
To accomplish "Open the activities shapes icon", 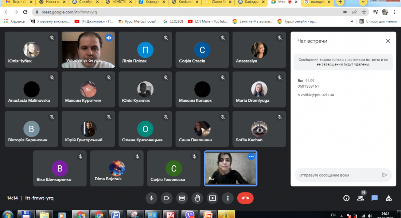I will pos(389,198).
